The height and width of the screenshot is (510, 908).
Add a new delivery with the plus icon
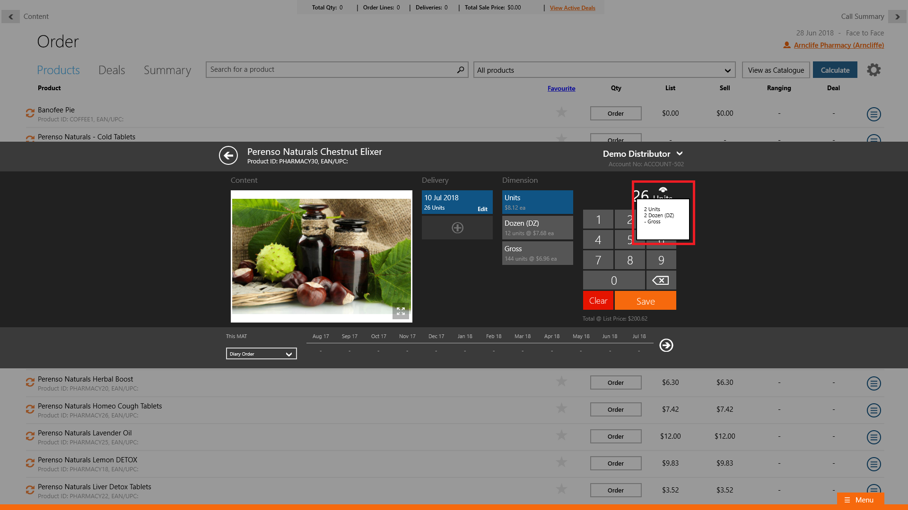[457, 228]
